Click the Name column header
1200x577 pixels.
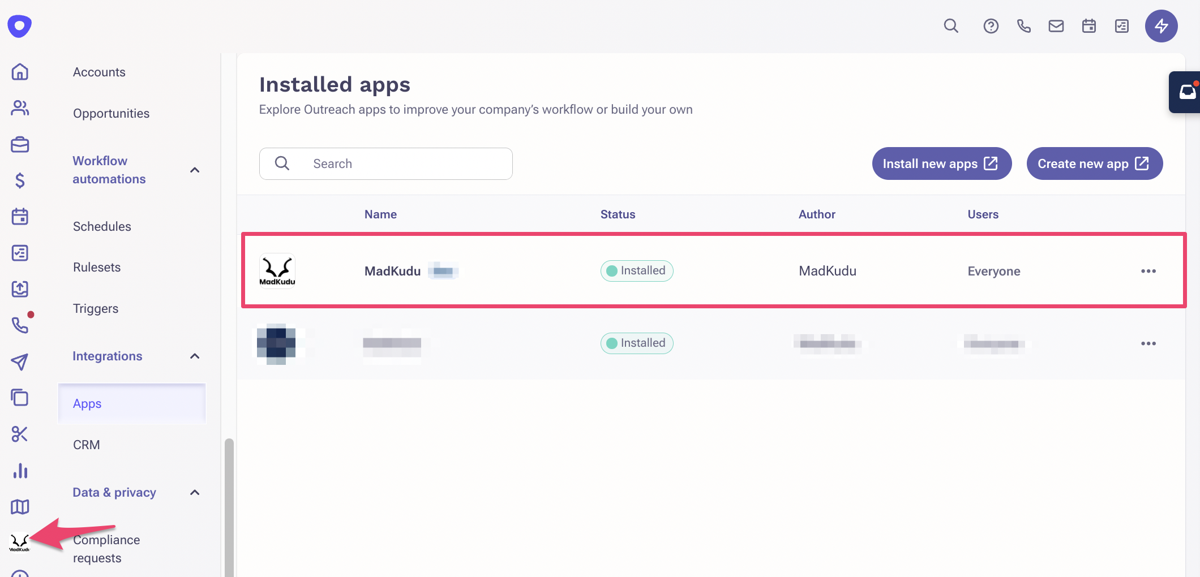380,214
